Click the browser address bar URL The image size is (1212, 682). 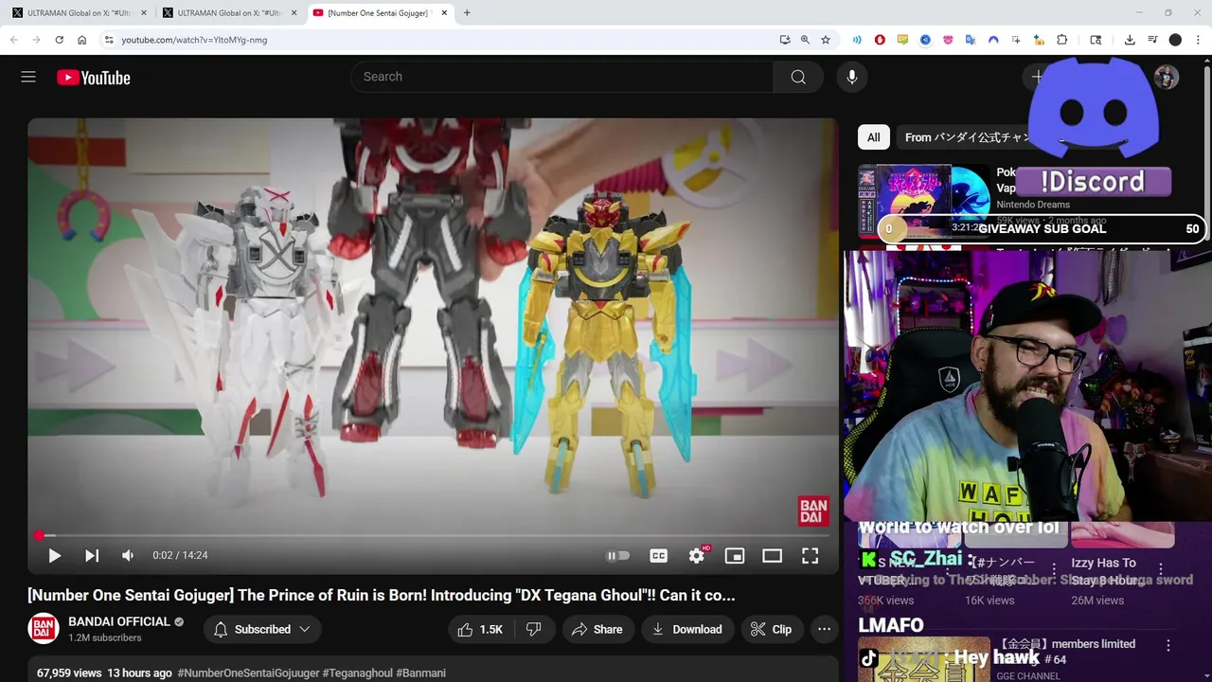click(194, 40)
